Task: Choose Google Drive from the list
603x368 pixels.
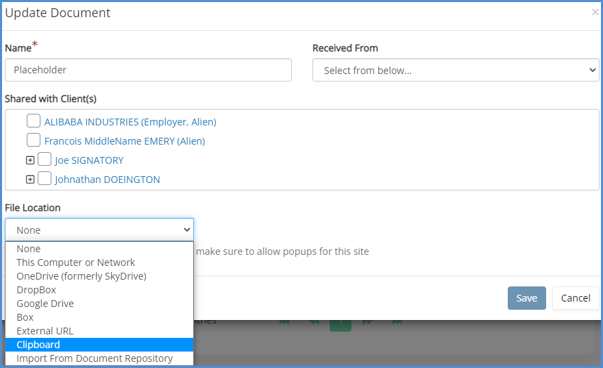Action: (45, 304)
